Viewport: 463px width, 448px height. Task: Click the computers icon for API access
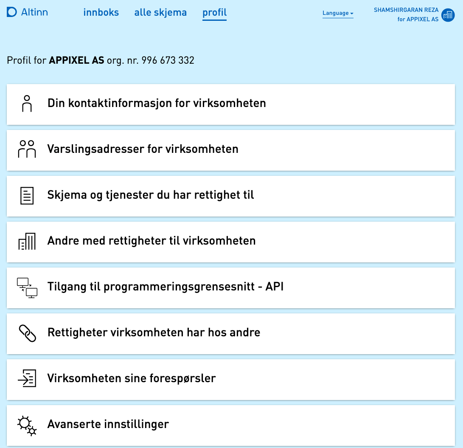[27, 287]
